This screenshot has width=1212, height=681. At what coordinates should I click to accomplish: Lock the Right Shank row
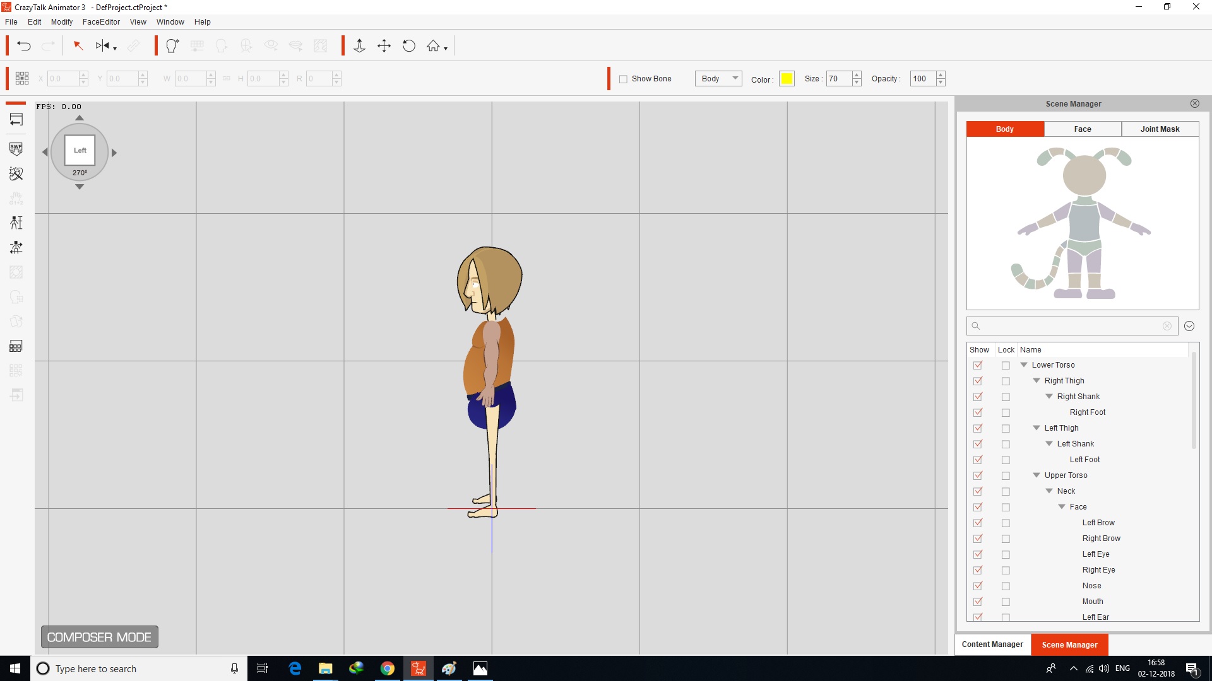1006,397
